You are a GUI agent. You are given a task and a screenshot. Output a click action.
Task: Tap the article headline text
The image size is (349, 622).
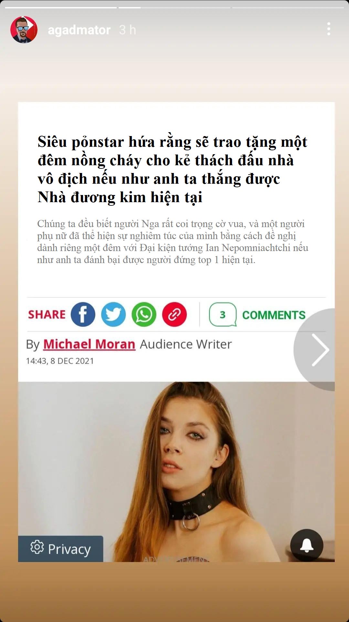pos(172,169)
